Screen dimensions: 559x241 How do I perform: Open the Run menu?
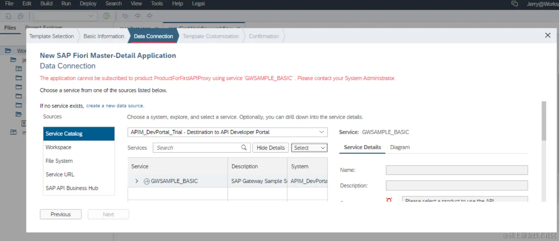[x=66, y=3]
